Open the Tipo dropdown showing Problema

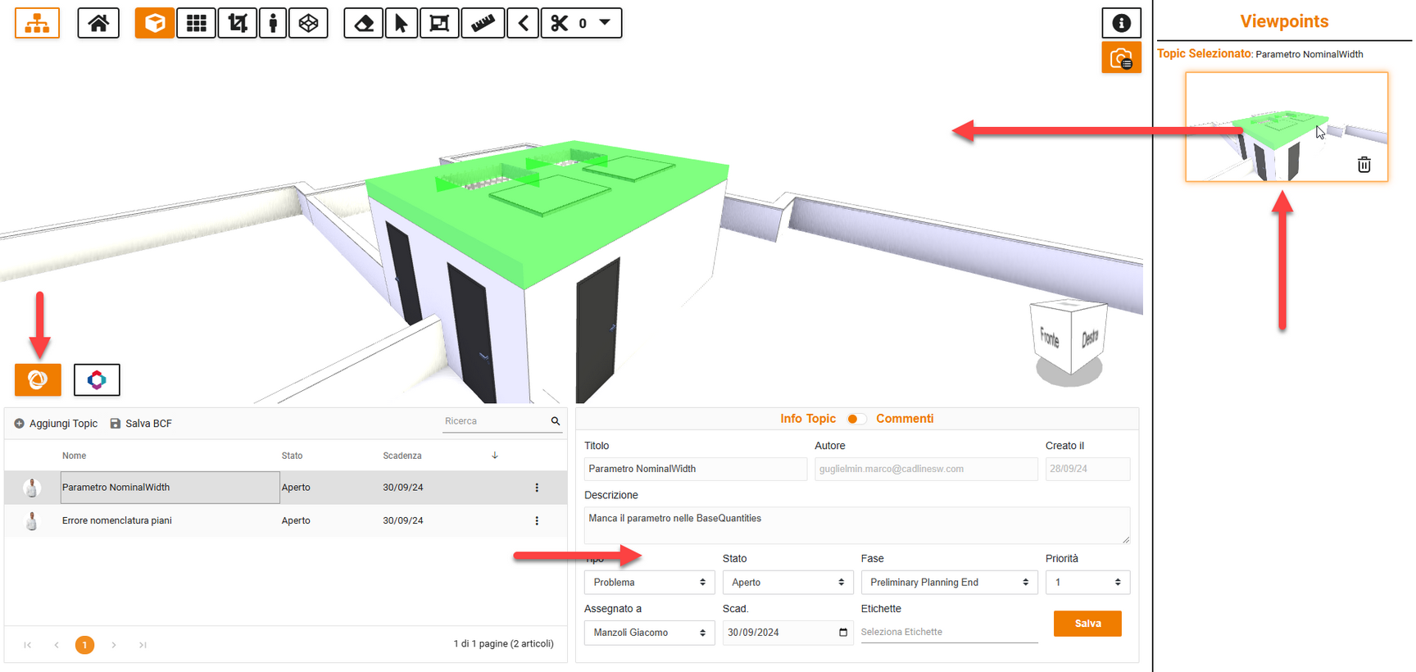pos(649,583)
